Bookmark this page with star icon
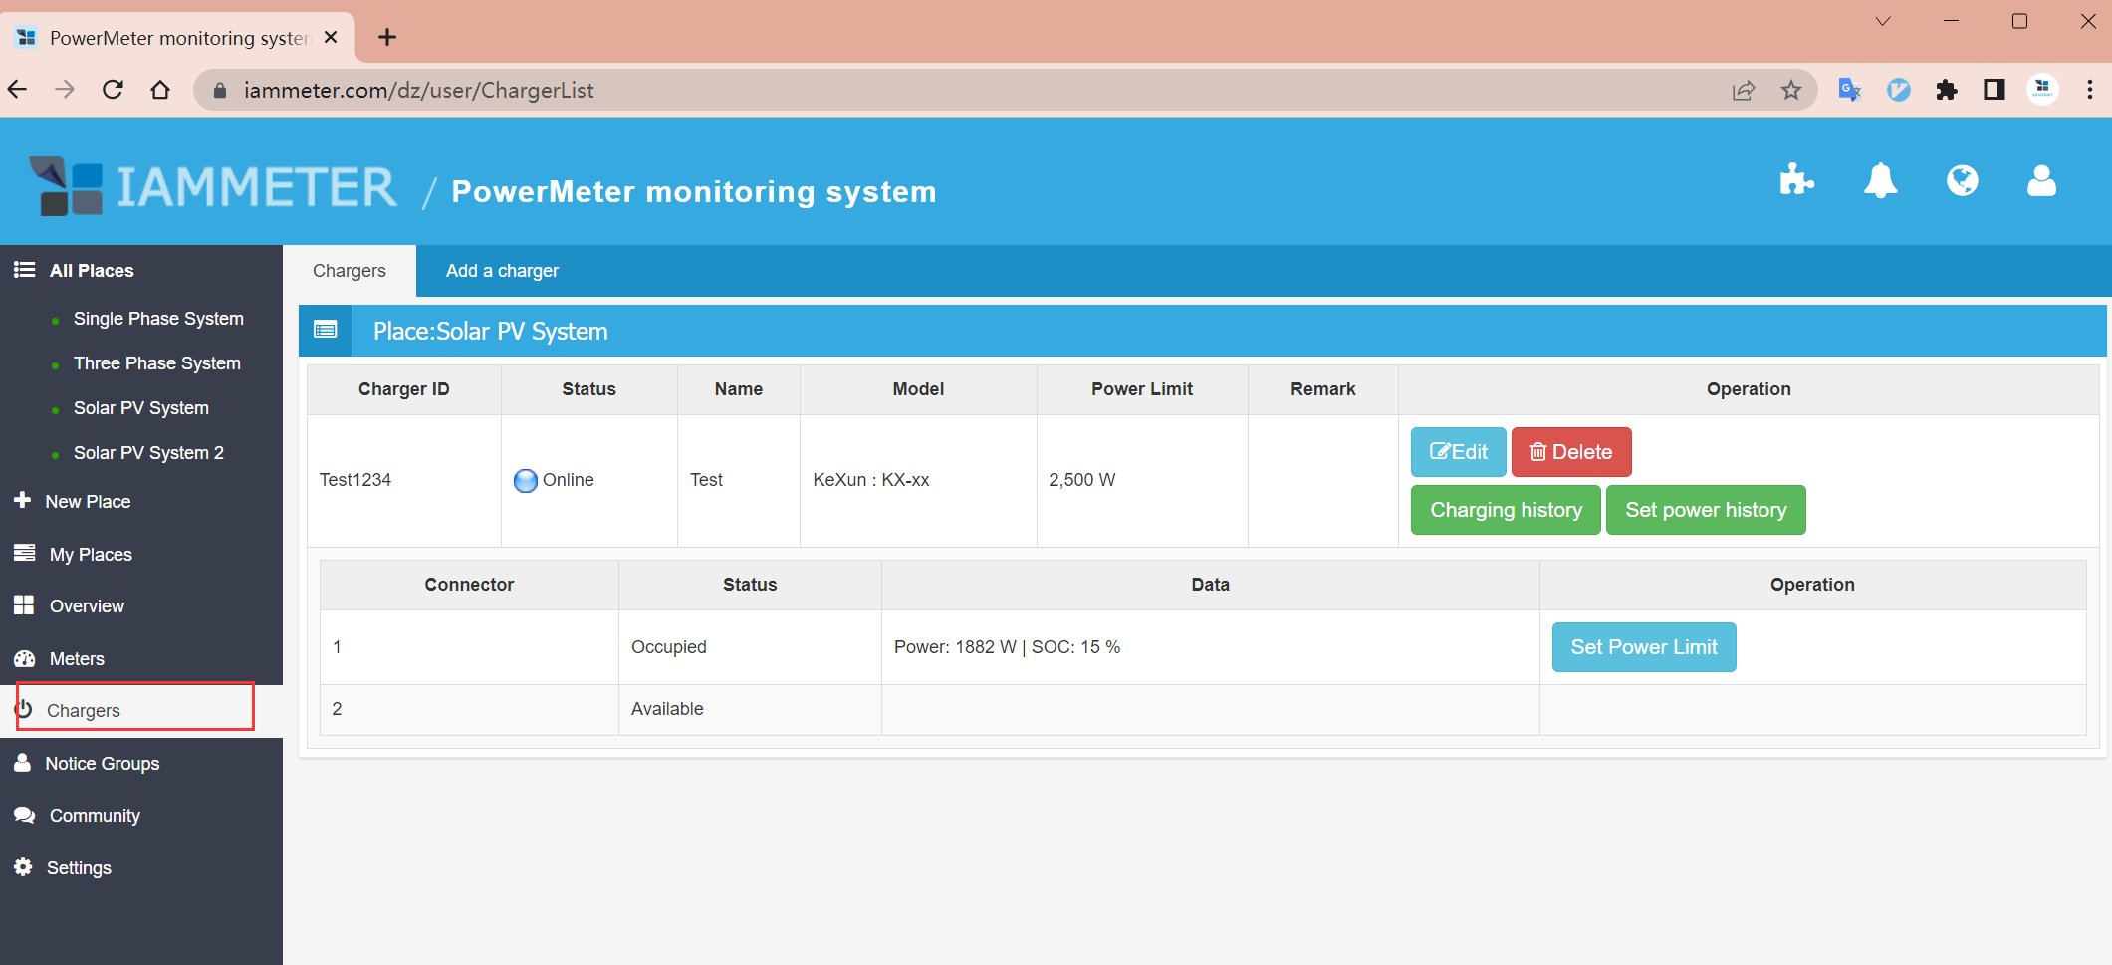Screen dimensions: 2112x965 (1791, 91)
